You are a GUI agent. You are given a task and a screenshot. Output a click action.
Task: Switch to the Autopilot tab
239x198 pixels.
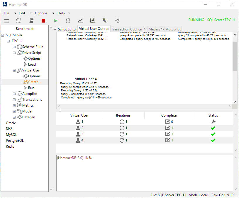coord(173,29)
